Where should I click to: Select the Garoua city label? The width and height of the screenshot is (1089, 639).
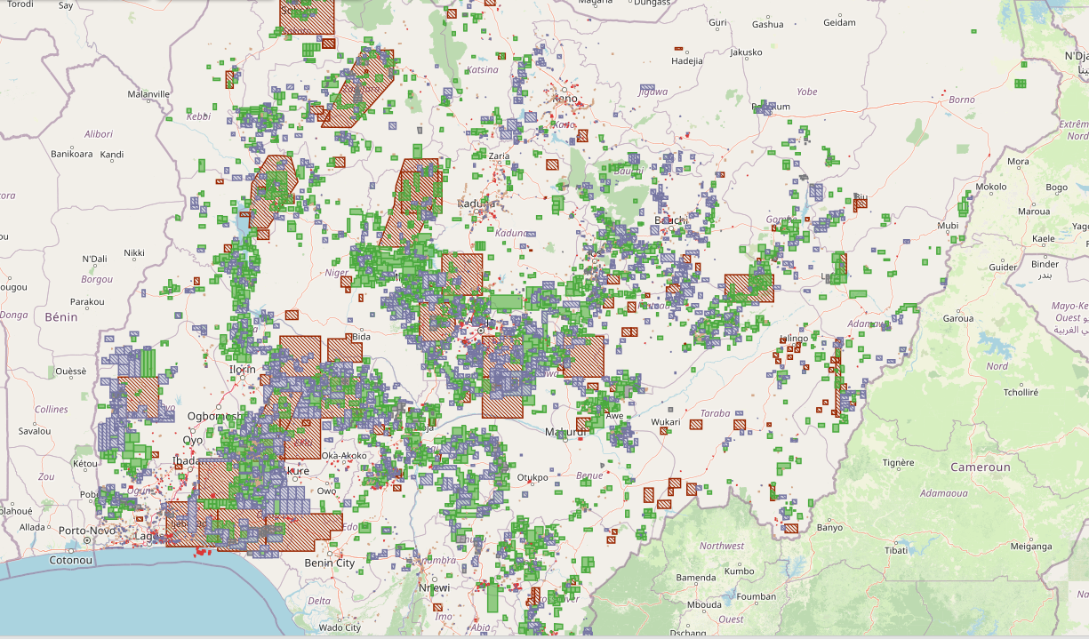(x=958, y=318)
